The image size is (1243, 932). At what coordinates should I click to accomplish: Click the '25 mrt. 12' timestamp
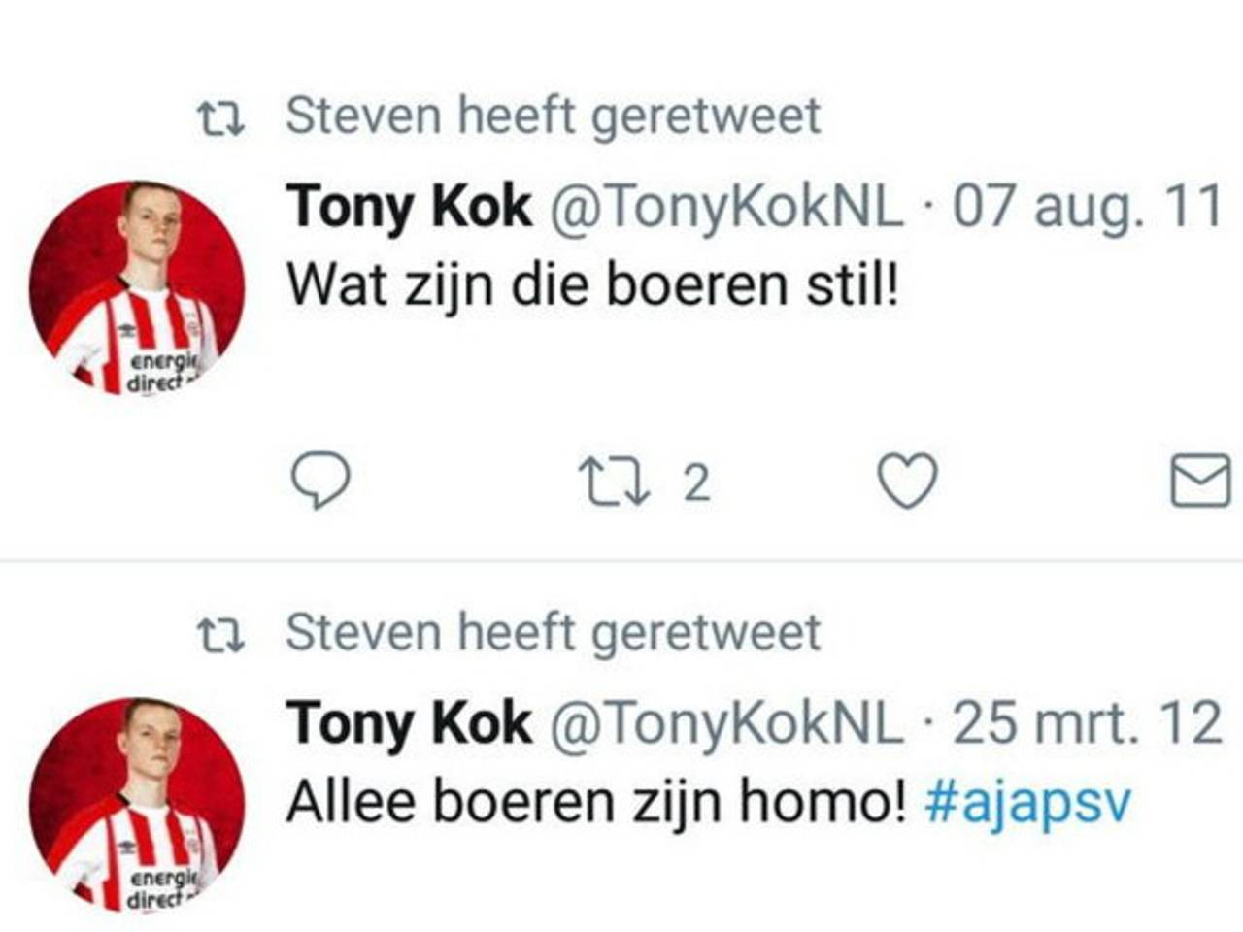pyautogui.click(x=1087, y=724)
